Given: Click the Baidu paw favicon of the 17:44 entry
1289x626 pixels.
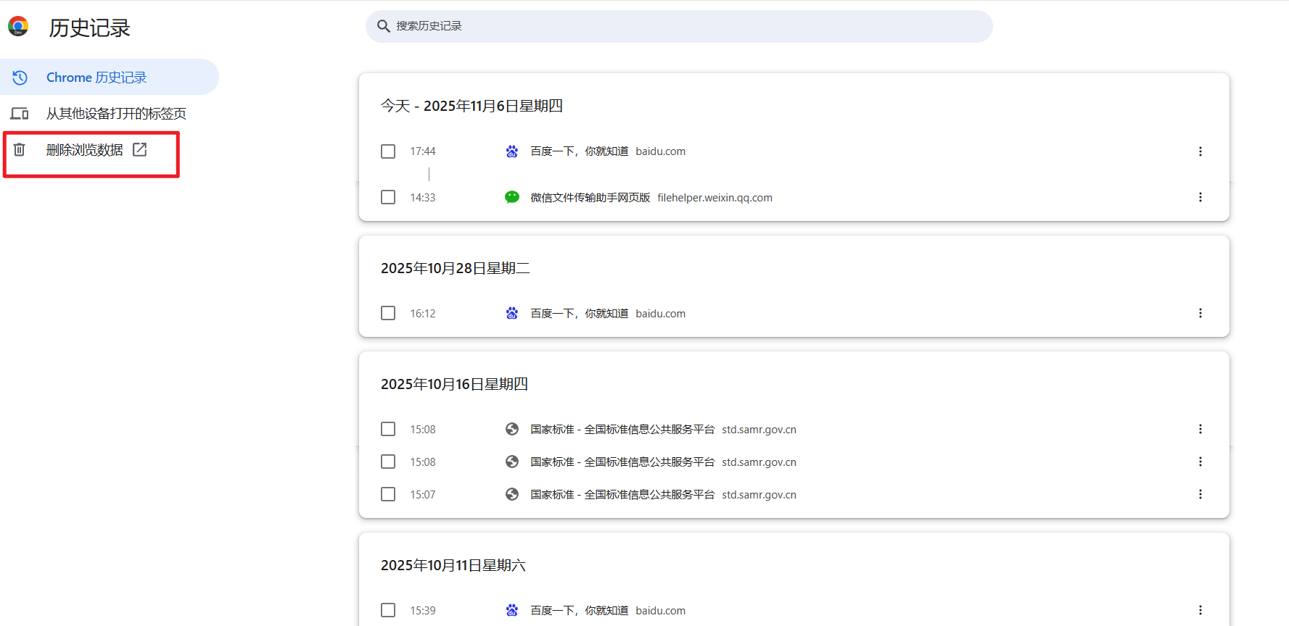Looking at the screenshot, I should pyautogui.click(x=512, y=151).
